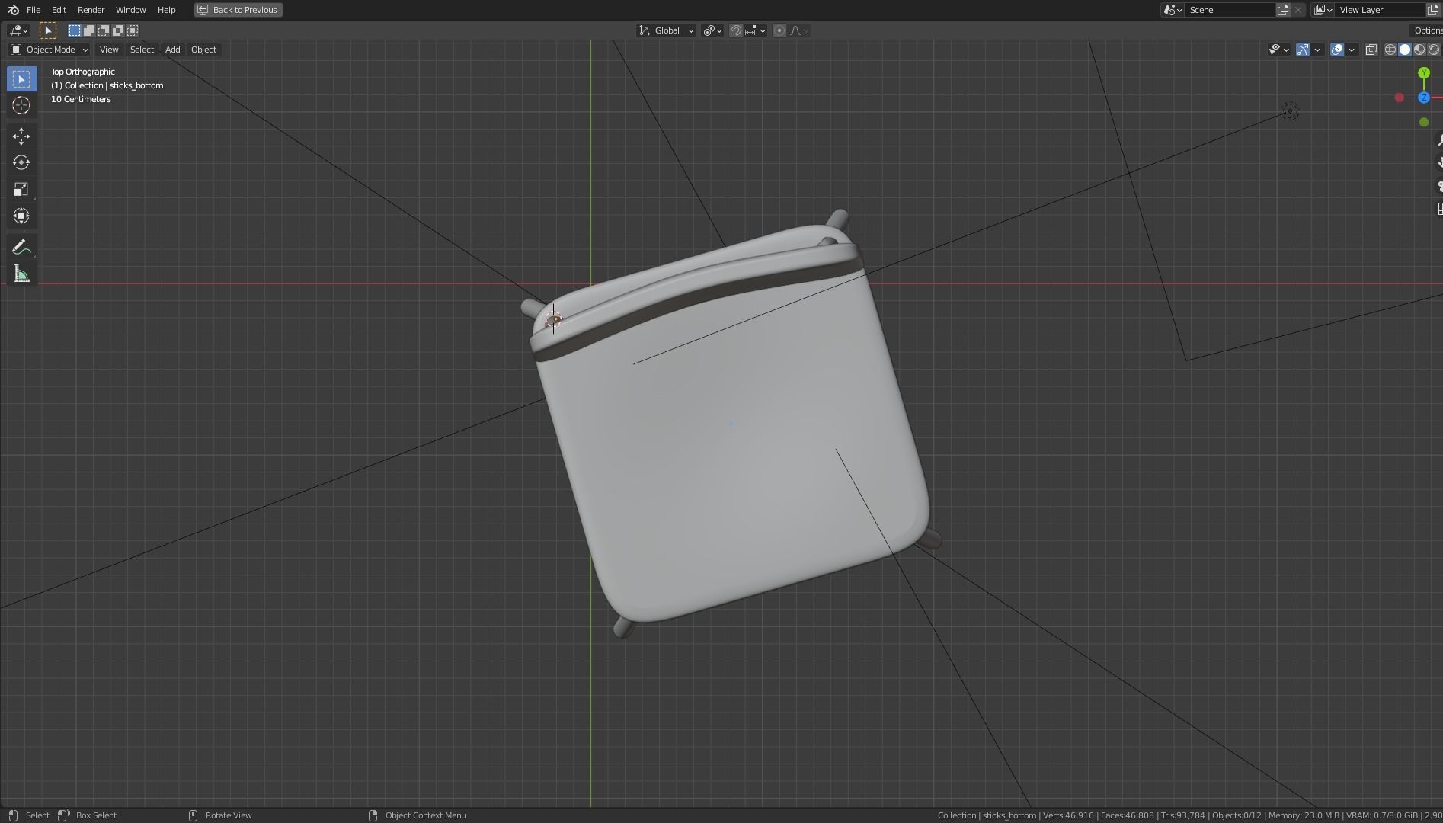Screen dimensions: 1443x823
Task: Expand gizmo options dropdown arrow
Action: click(1317, 50)
